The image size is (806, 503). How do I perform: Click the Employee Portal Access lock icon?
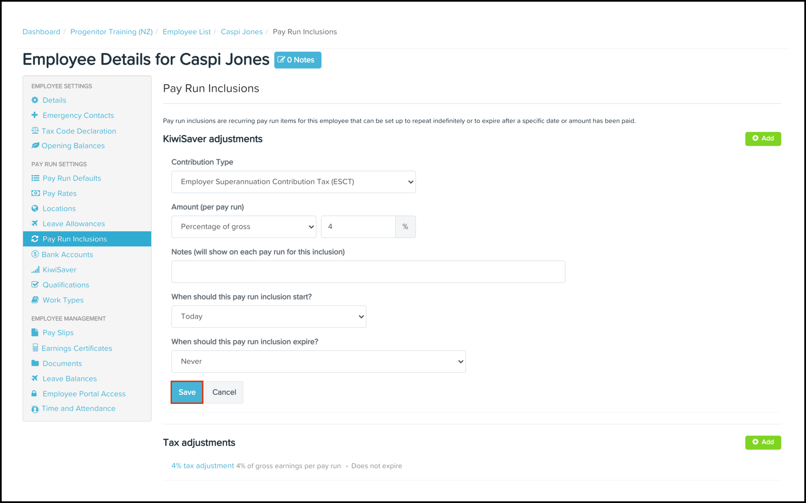pos(34,394)
